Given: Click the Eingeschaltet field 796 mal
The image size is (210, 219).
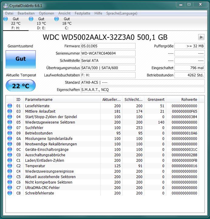Looking at the screenshot, I should pyautogui.click(x=190, y=68).
